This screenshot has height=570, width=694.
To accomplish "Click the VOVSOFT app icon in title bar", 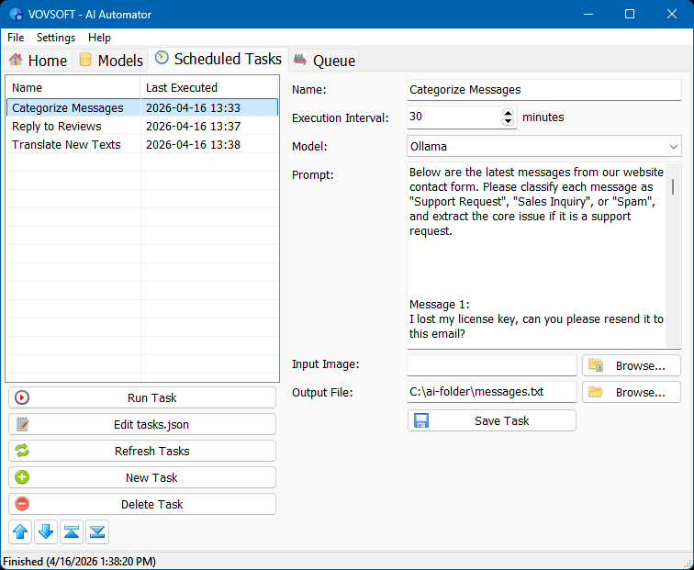I will (x=16, y=14).
